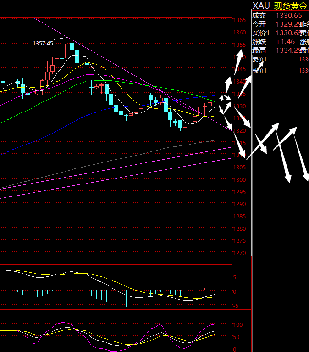Click the 现货黄金 instrument name
The height and width of the screenshot is (352, 309).
coord(291,6)
